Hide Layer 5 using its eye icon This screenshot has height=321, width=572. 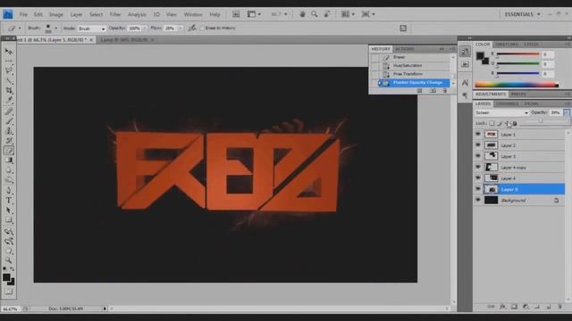tap(478, 189)
